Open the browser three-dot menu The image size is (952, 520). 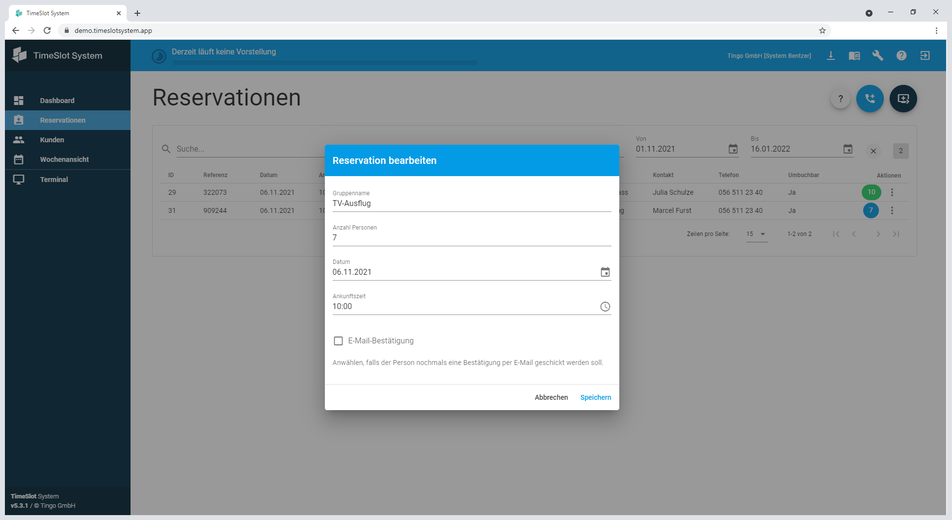tap(936, 30)
